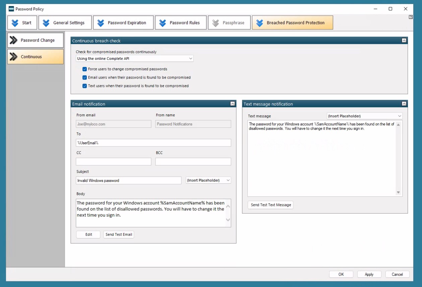Viewport: 422px width, 287px height.
Task: Open the compromised passwords check method dropdown
Action: pos(135,59)
